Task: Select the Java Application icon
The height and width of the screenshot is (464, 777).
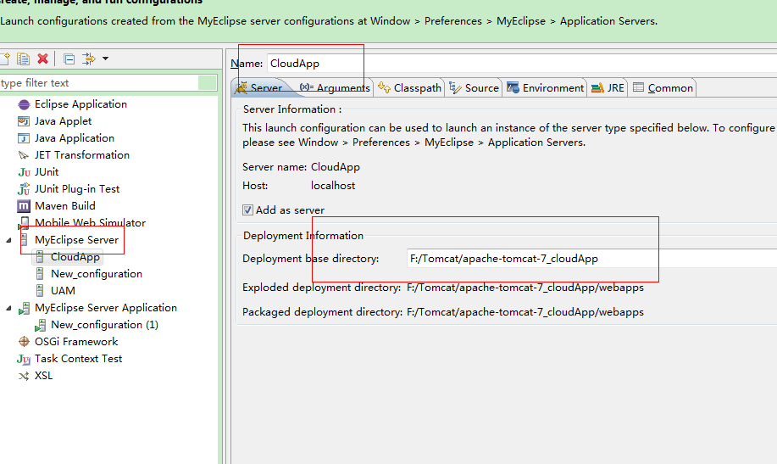Action: 24,138
